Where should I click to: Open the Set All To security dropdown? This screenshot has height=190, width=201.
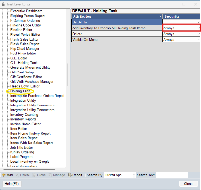[198, 22]
